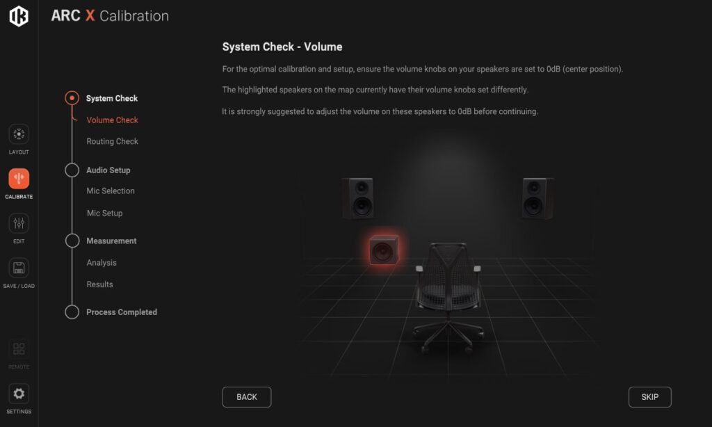Click the Save / Load floppy icon
This screenshot has width=712, height=427.
pos(19,268)
